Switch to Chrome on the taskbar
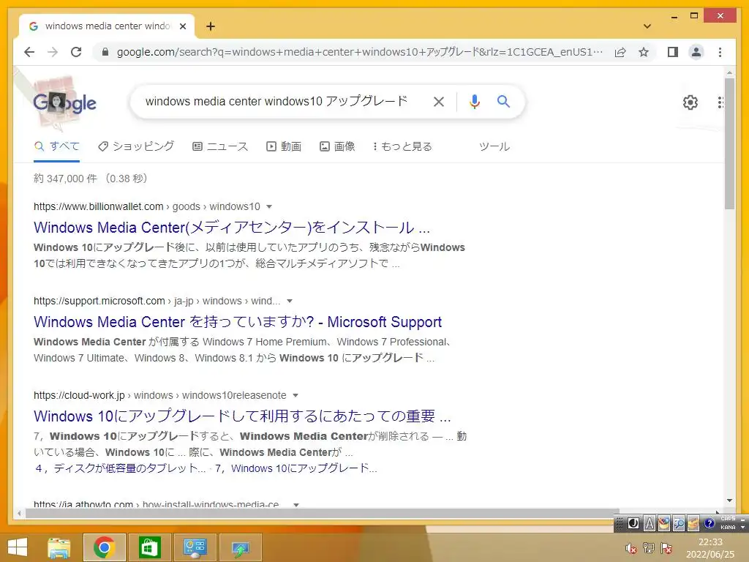Image resolution: width=749 pixels, height=562 pixels. coord(104,547)
